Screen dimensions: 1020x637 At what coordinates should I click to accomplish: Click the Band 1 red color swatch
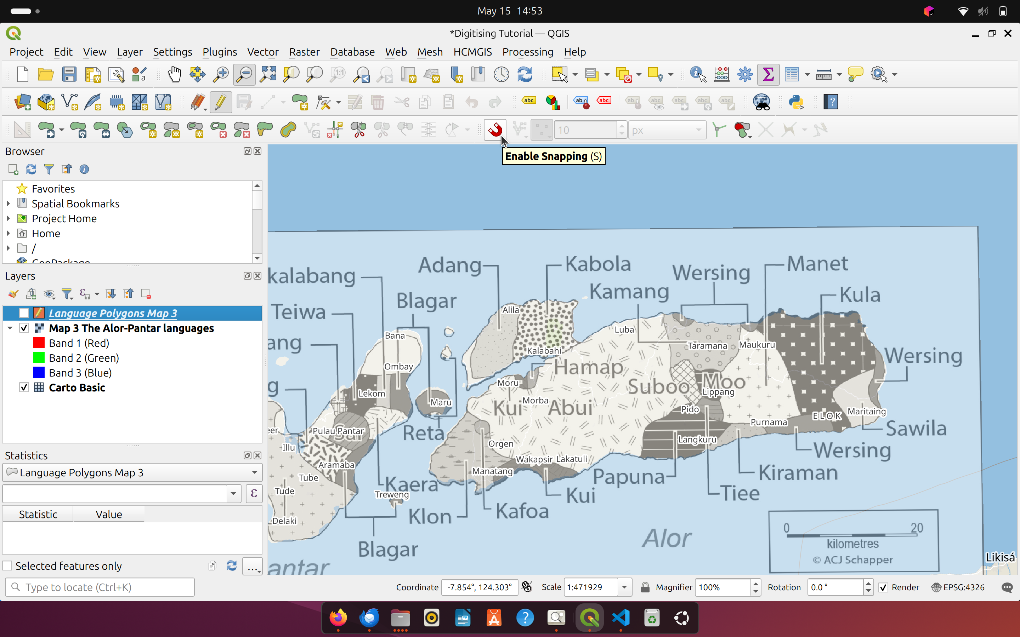(x=39, y=343)
